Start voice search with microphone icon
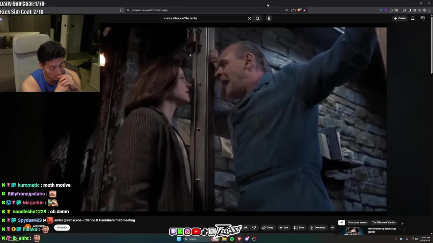This screenshot has width=433, height=243. (x=269, y=18)
